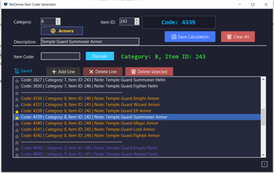
Task: Focus the Item ID number field
Action: pos(127,22)
